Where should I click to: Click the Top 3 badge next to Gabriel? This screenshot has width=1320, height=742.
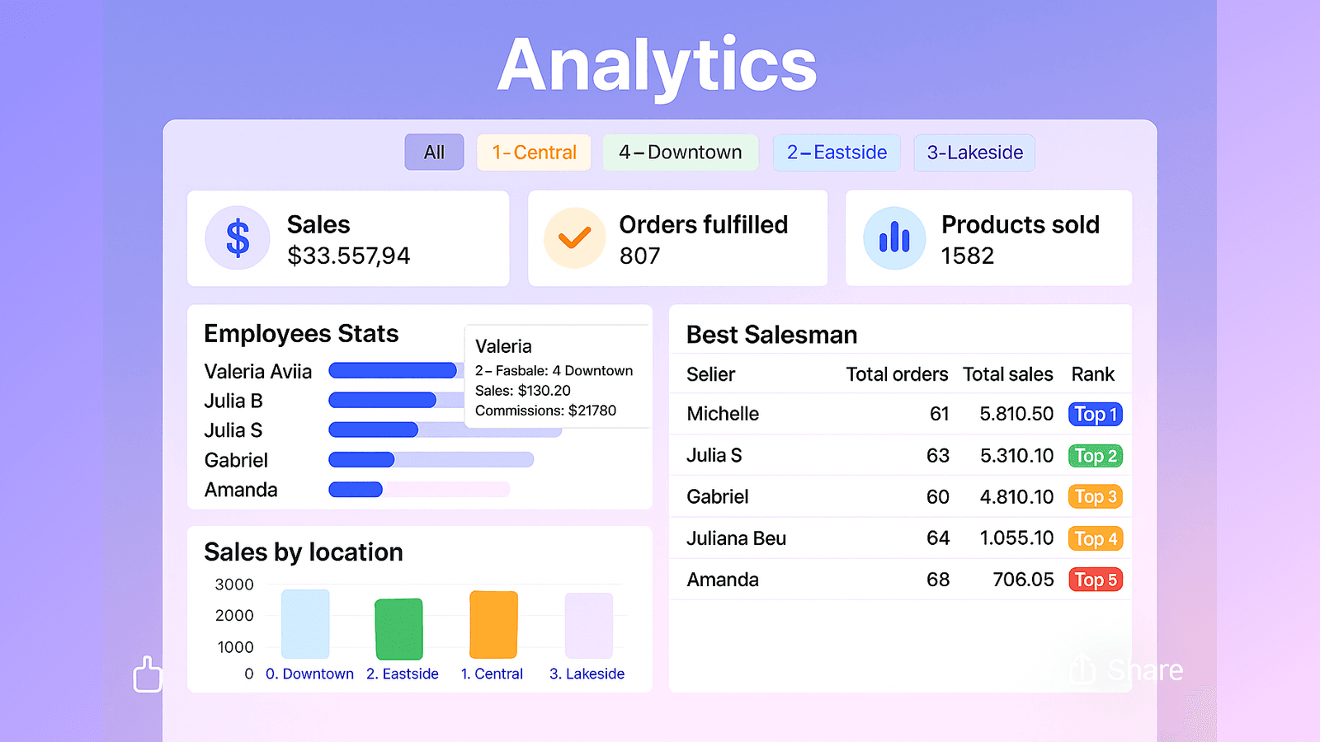coord(1095,496)
